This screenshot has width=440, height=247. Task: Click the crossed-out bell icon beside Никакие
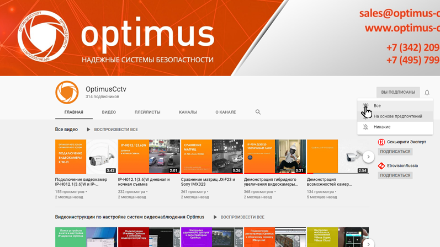pos(365,127)
